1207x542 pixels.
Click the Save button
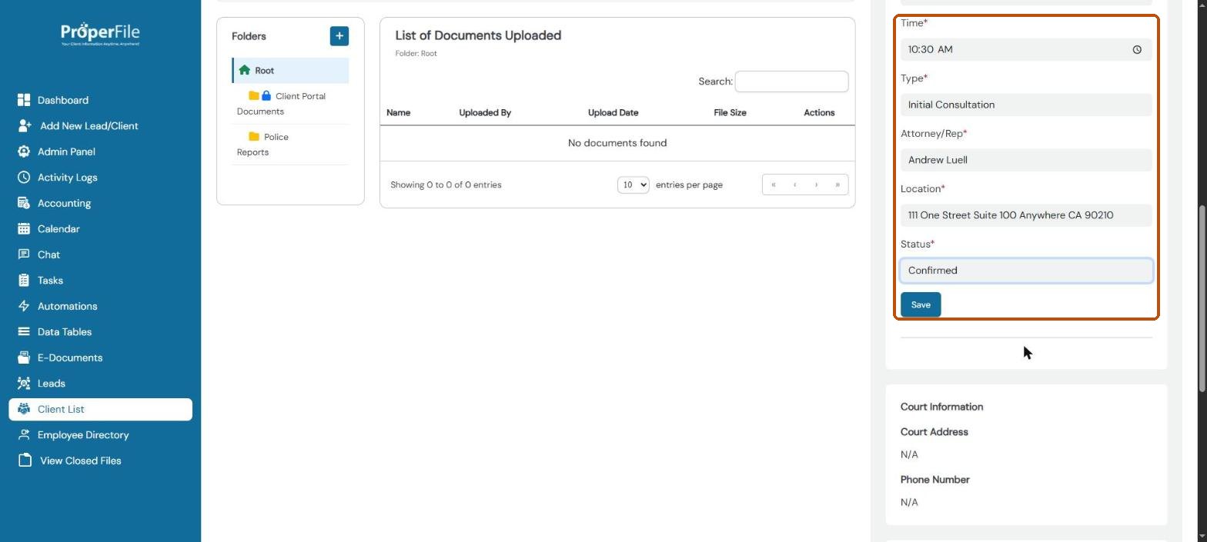921,304
